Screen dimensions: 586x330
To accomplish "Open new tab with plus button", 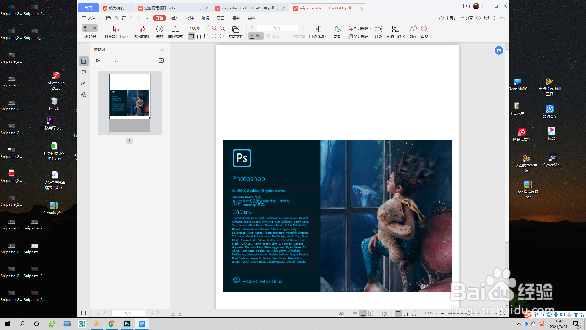I will 373,8.
